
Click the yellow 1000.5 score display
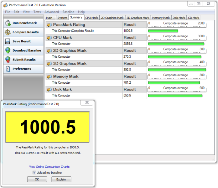(x=48, y=127)
